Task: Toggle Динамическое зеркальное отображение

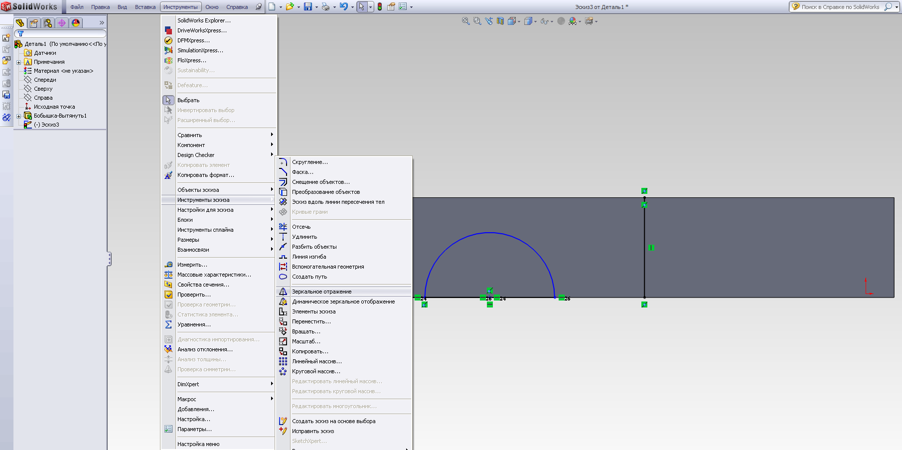Action: click(x=343, y=301)
